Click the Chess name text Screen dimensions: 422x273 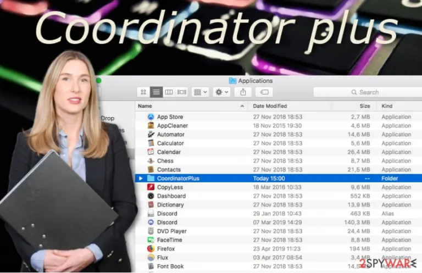click(x=165, y=161)
